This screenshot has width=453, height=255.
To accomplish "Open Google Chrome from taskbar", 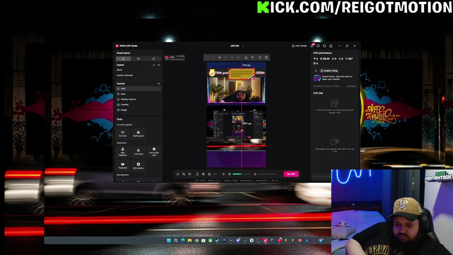I will pyautogui.click(x=196, y=240).
